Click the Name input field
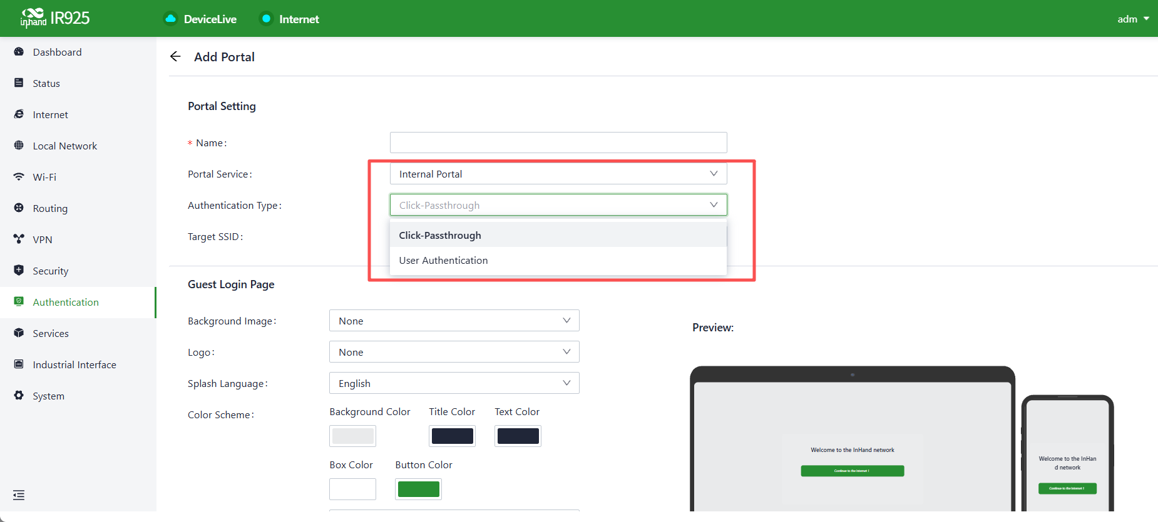1158x522 pixels. point(558,143)
